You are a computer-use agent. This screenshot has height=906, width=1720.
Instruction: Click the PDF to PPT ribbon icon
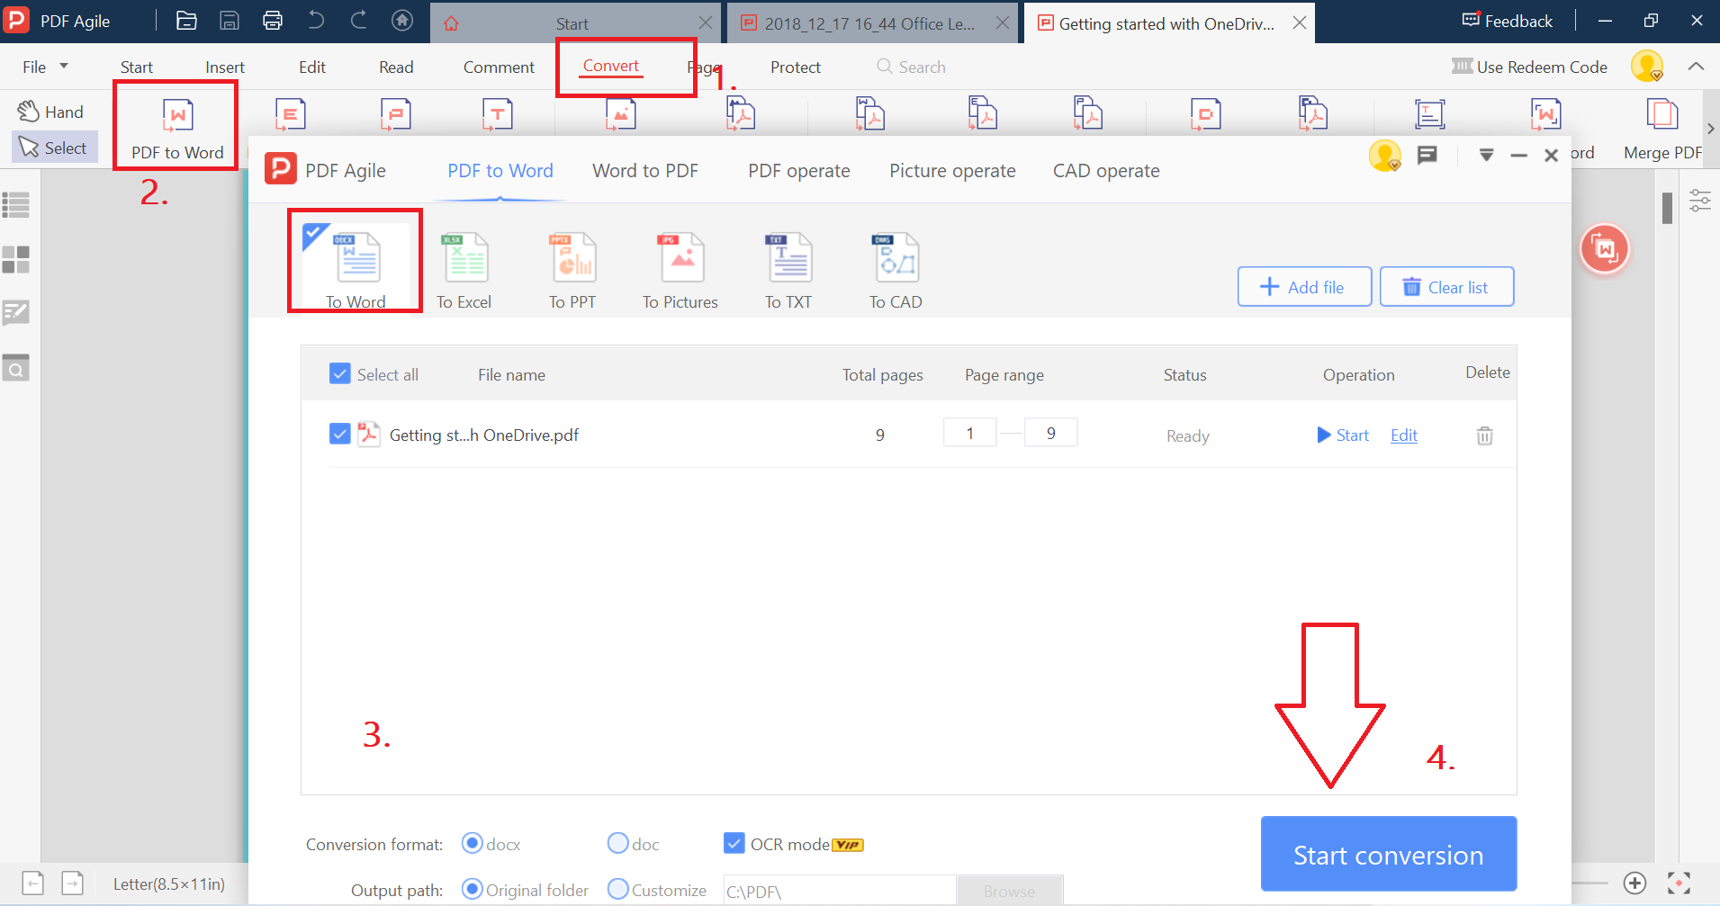[395, 115]
